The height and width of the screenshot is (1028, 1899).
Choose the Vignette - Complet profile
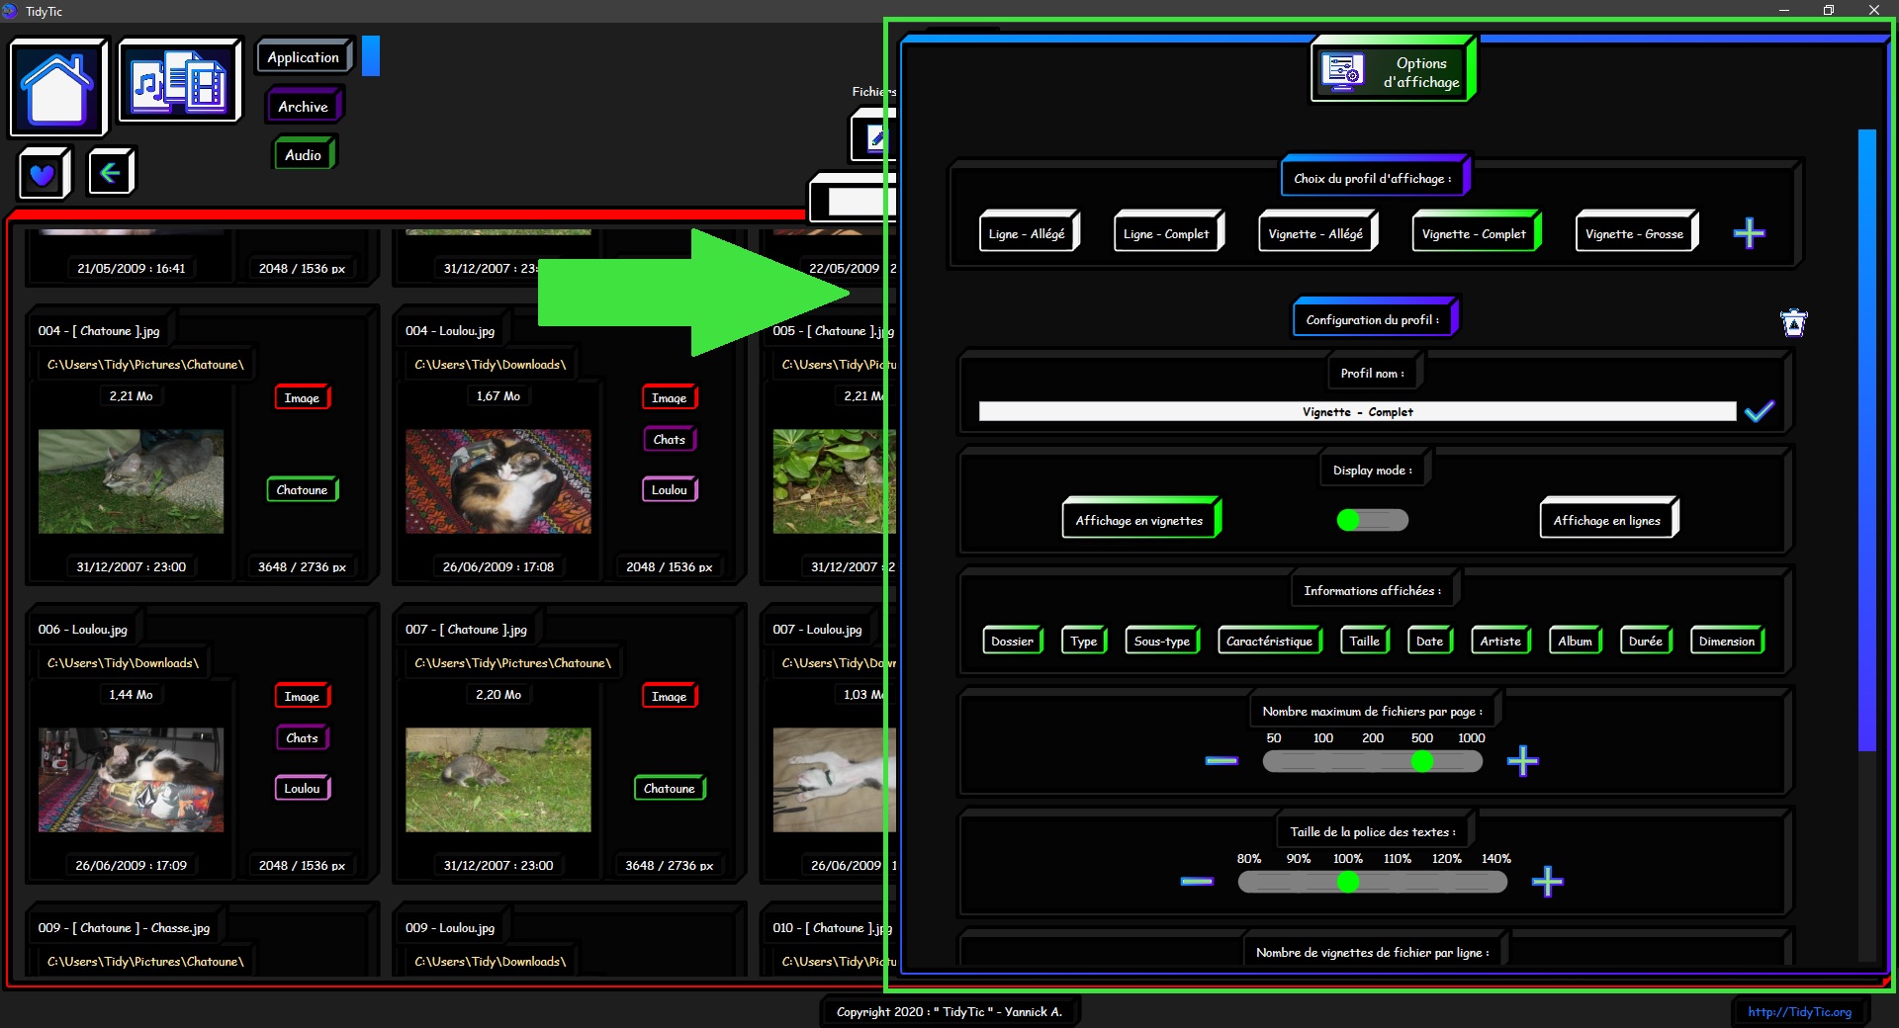point(1475,233)
